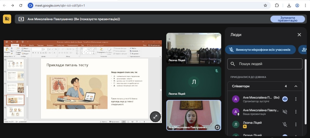Click the add people icon button
310x138 pixels.
coord(303,50)
